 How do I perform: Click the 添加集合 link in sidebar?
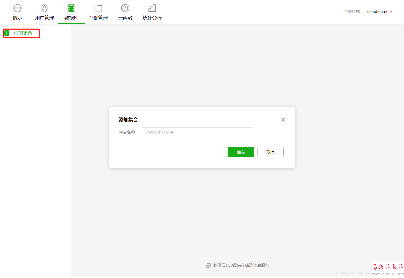[23, 33]
